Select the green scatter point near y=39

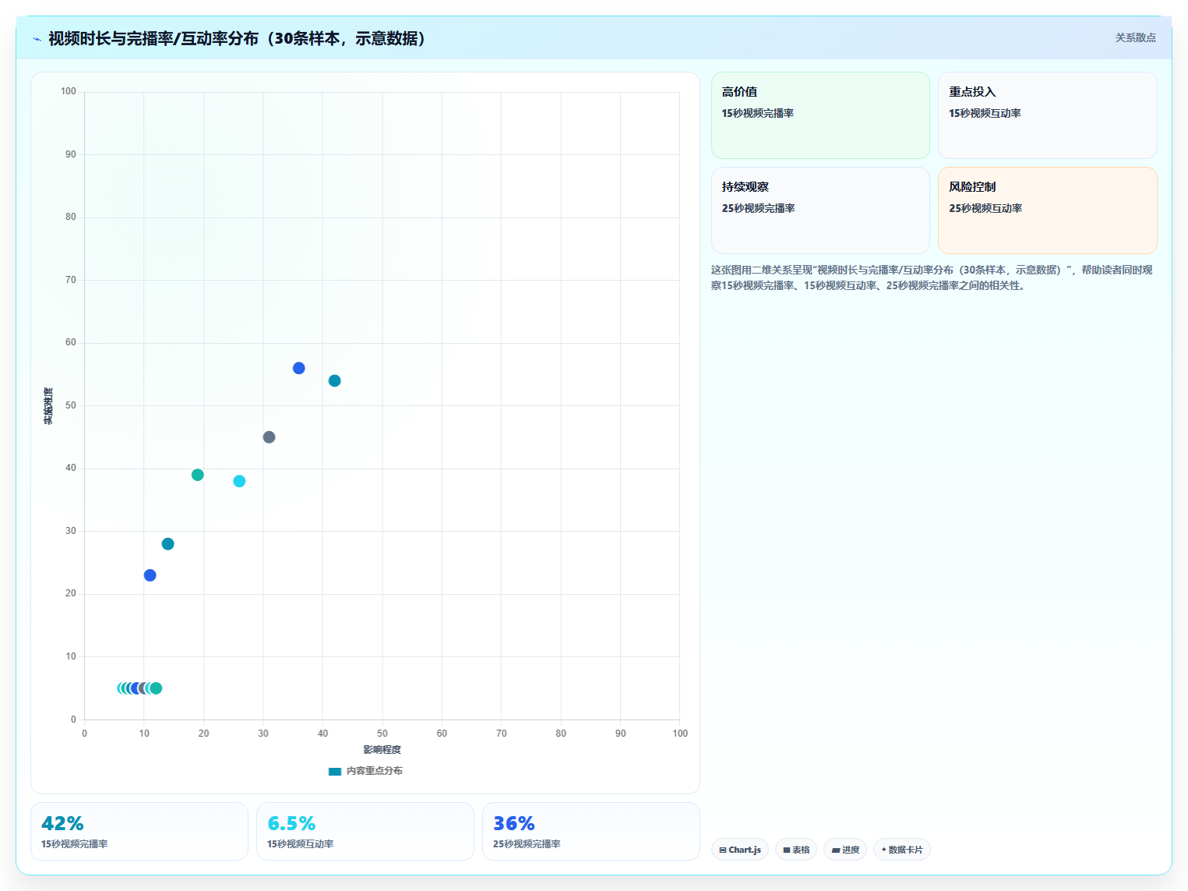coord(198,475)
